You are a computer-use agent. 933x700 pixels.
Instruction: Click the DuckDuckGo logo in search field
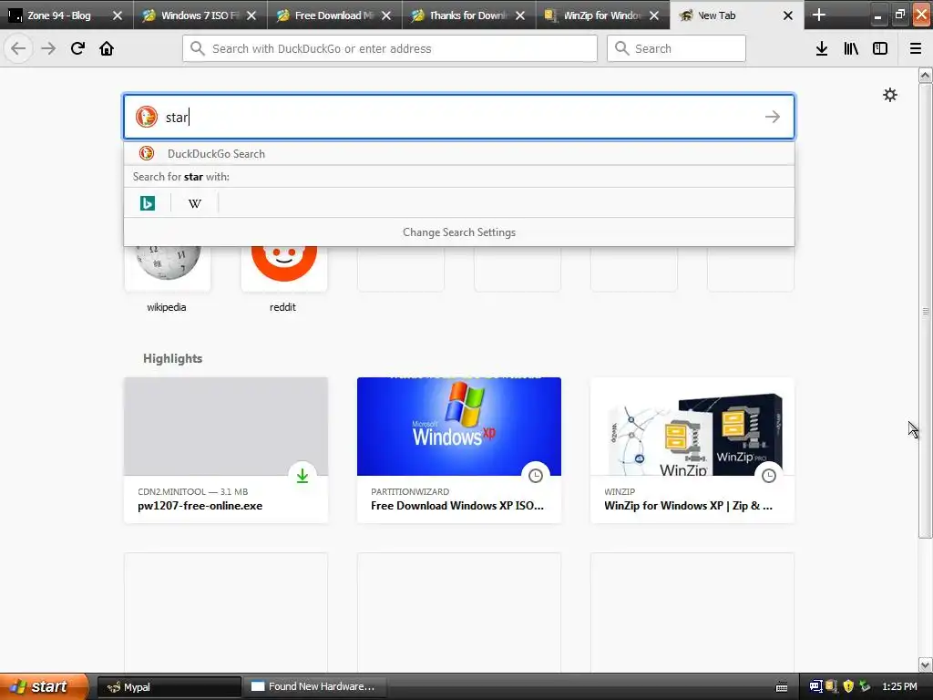tap(147, 117)
